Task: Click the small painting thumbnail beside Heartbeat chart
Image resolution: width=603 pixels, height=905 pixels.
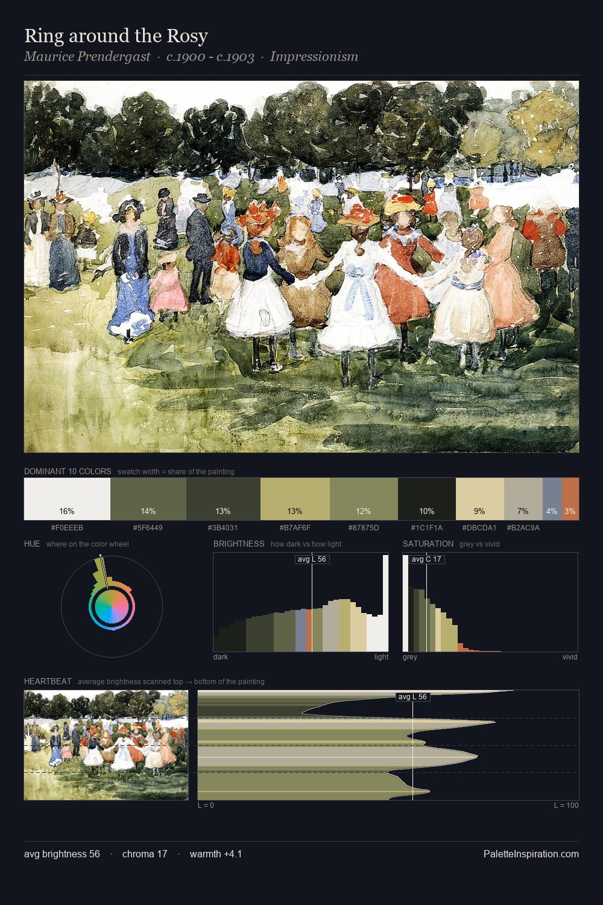Action: pyautogui.click(x=106, y=745)
